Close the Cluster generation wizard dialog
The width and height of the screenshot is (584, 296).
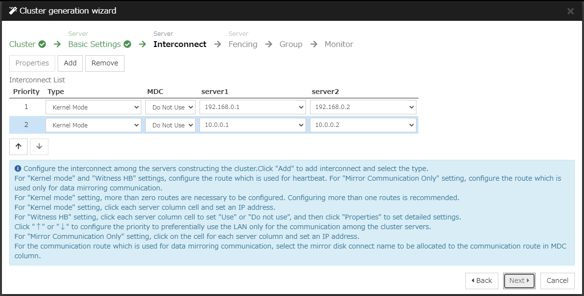[570, 11]
